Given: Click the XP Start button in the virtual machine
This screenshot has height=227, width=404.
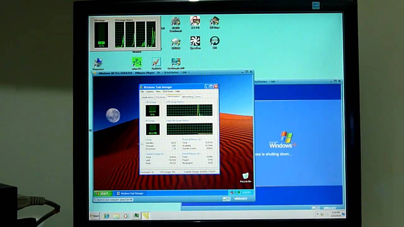Looking at the screenshot, I should tap(103, 193).
